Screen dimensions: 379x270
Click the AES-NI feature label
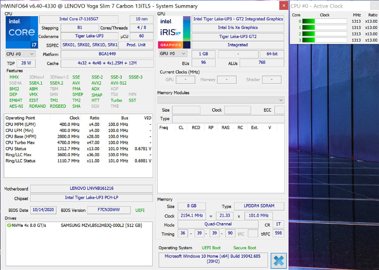16,106
